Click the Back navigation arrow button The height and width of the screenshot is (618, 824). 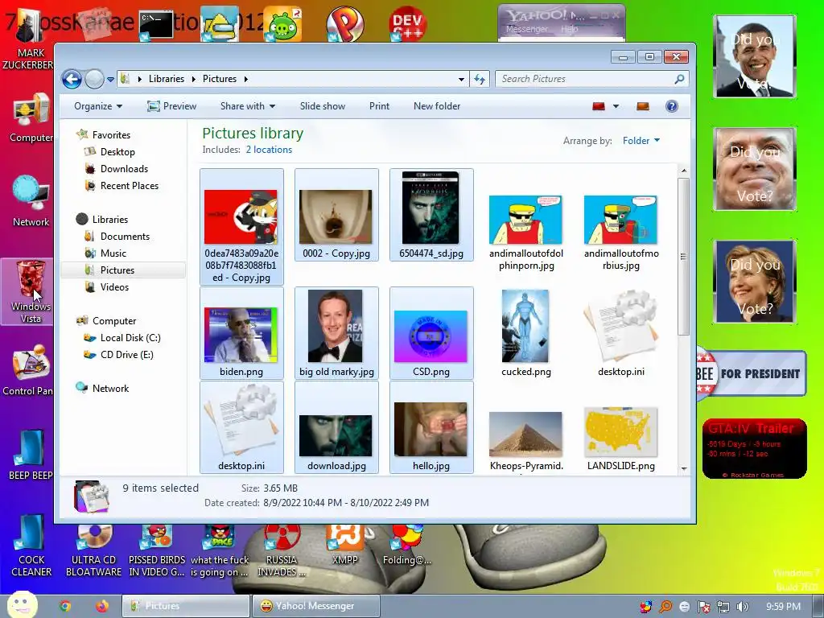72,80
